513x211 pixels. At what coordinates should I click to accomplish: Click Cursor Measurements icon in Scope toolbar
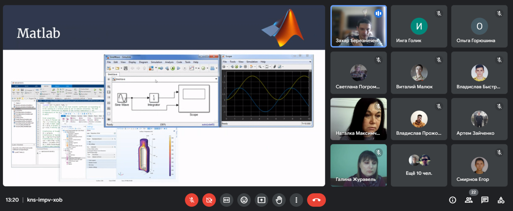279,66
